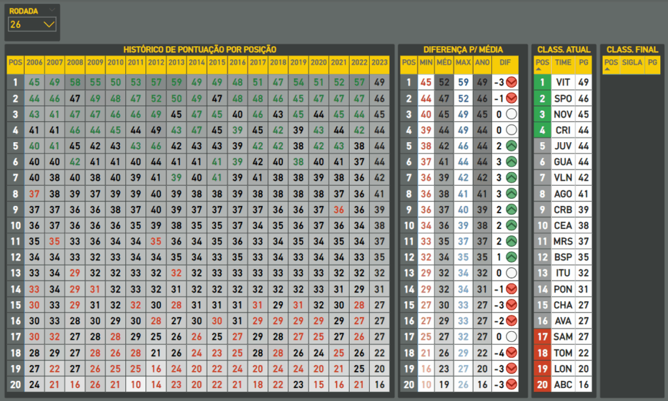Screen dimensions: 668x401
Task: Click green up-arrow icon in DIF row 5
Action: point(511,146)
